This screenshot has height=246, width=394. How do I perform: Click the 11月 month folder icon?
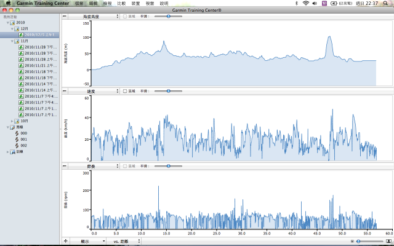tap(17, 41)
